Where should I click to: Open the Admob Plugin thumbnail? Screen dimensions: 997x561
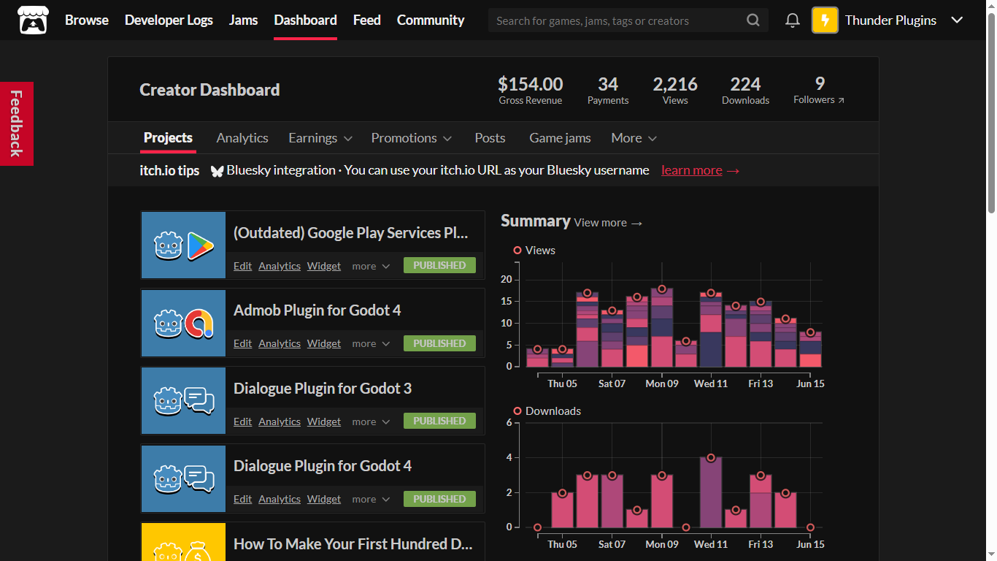(183, 323)
